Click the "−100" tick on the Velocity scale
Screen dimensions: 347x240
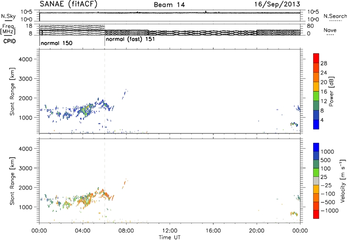(x=327, y=194)
